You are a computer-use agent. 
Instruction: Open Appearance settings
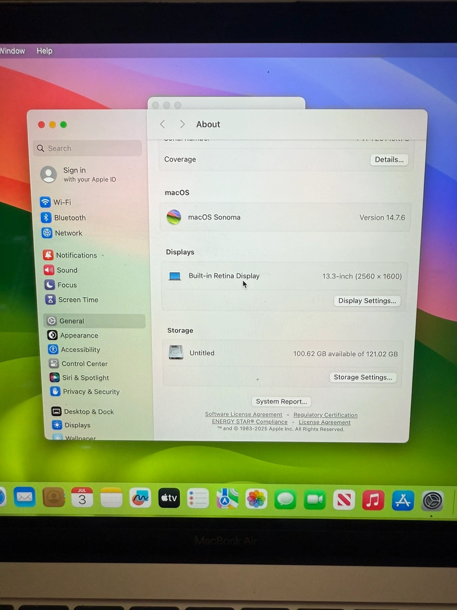pyautogui.click(x=73, y=335)
